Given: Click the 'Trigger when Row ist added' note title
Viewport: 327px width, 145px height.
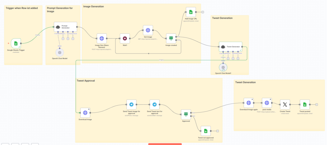Looking at the screenshot, I should point(21,8).
